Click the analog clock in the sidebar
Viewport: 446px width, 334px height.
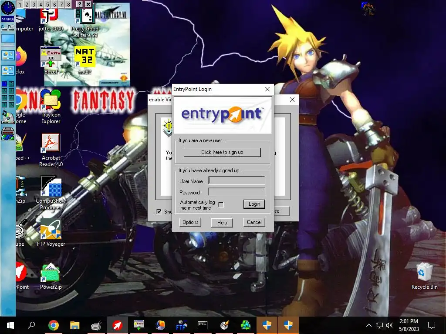8,8
